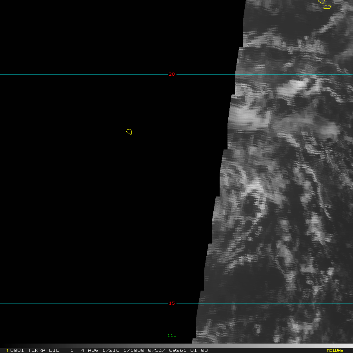Screen dimensions: 353x353
Task: Click the yellow island outline west of the 110 meridian
Action: point(129,132)
